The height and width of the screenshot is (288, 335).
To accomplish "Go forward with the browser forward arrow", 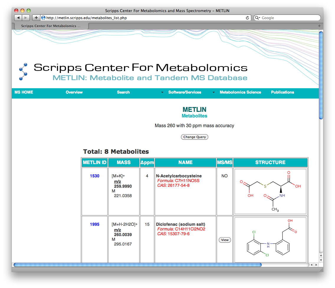I will (x=26, y=18).
